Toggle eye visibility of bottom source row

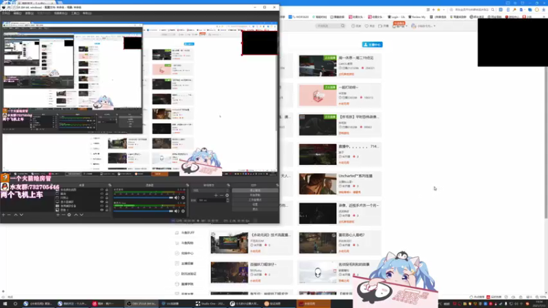pyautogui.click(x=102, y=210)
